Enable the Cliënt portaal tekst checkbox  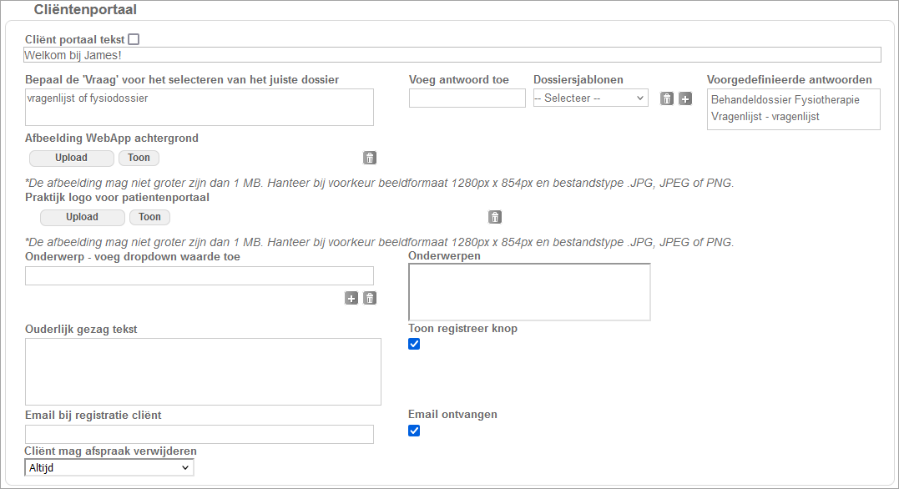point(134,39)
